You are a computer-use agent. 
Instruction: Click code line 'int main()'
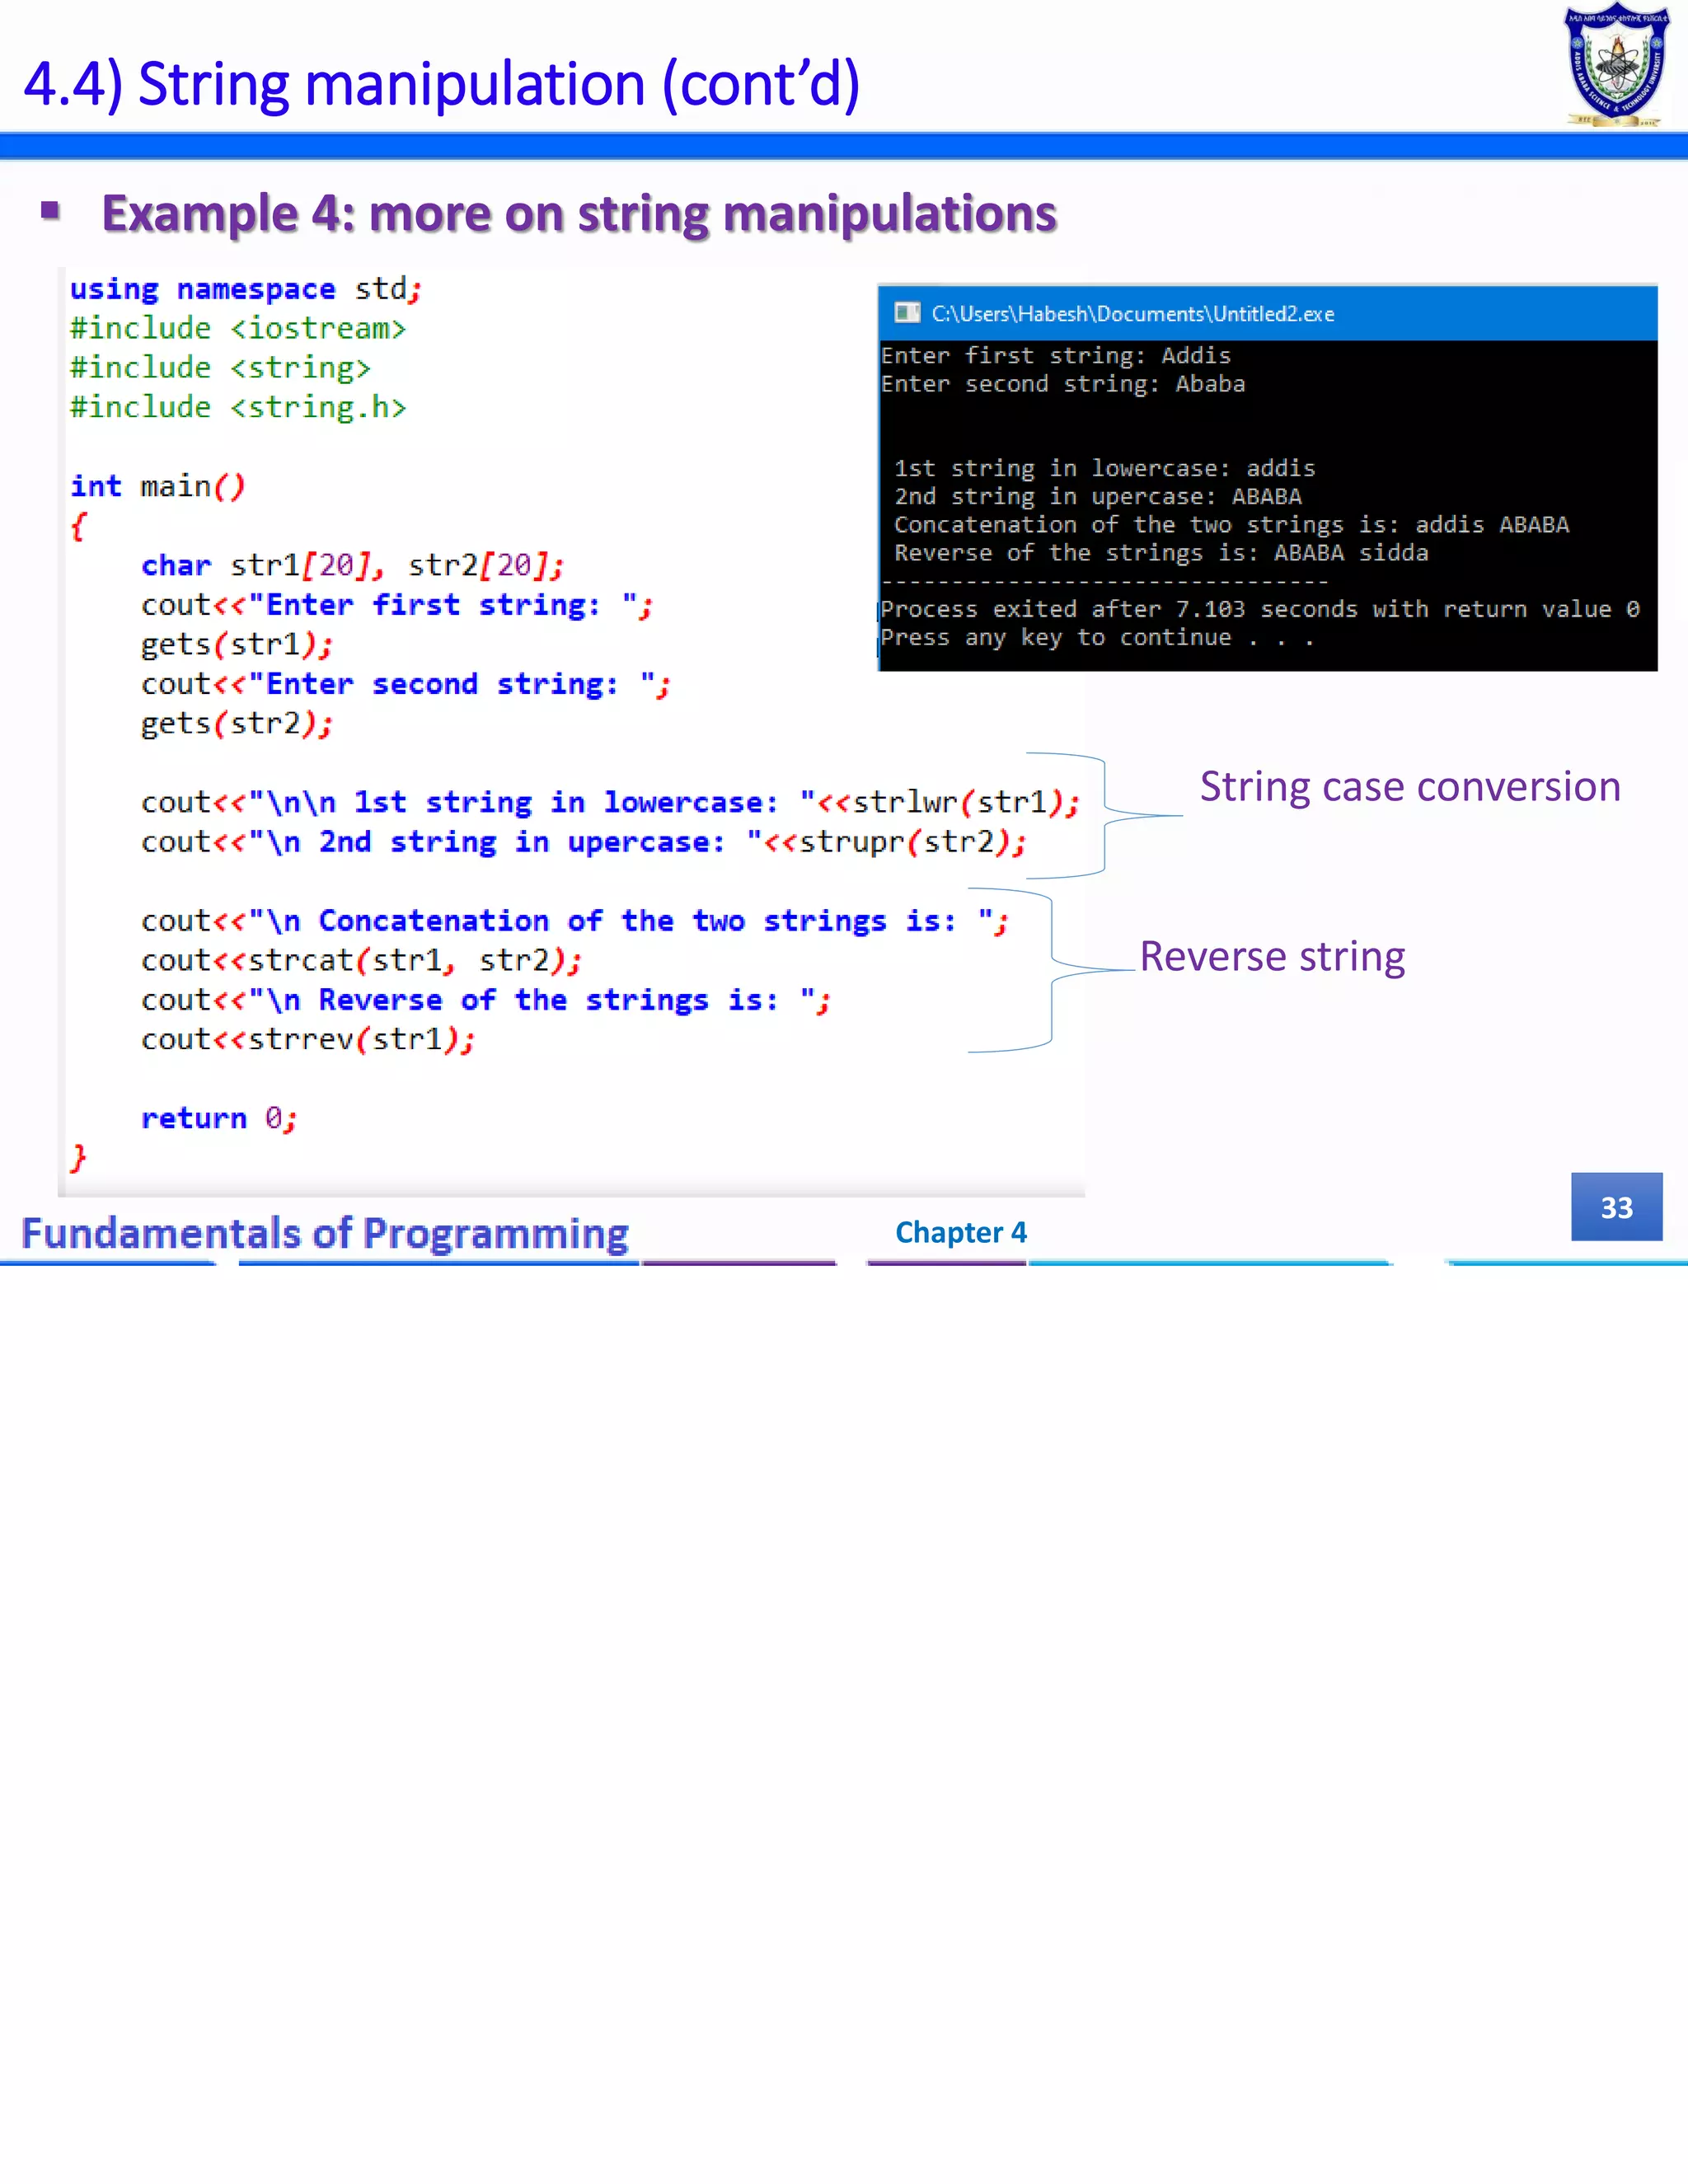pos(157,487)
